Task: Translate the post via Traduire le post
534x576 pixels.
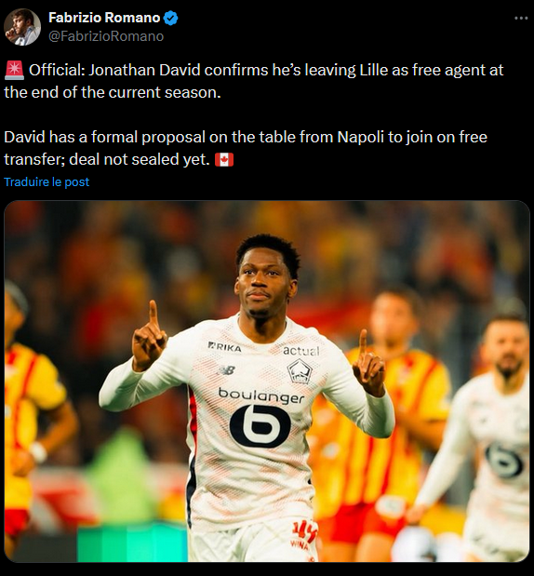Action: pos(47,181)
